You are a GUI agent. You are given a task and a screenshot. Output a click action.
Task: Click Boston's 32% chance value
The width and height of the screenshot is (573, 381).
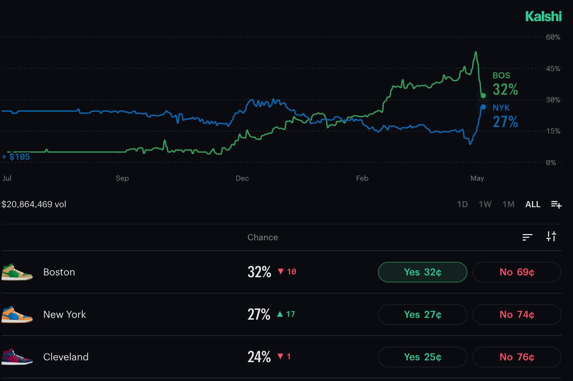(x=259, y=272)
